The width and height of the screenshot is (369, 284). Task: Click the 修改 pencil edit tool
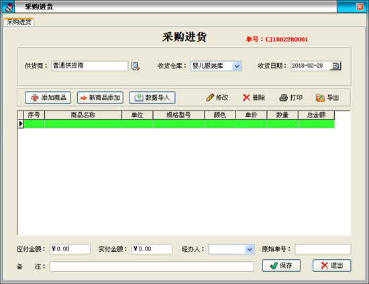(217, 97)
